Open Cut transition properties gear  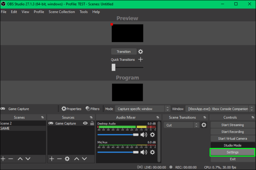tap(204, 125)
